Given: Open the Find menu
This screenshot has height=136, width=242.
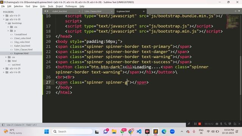Looking at the screenshot, I should [x=28, y=6].
